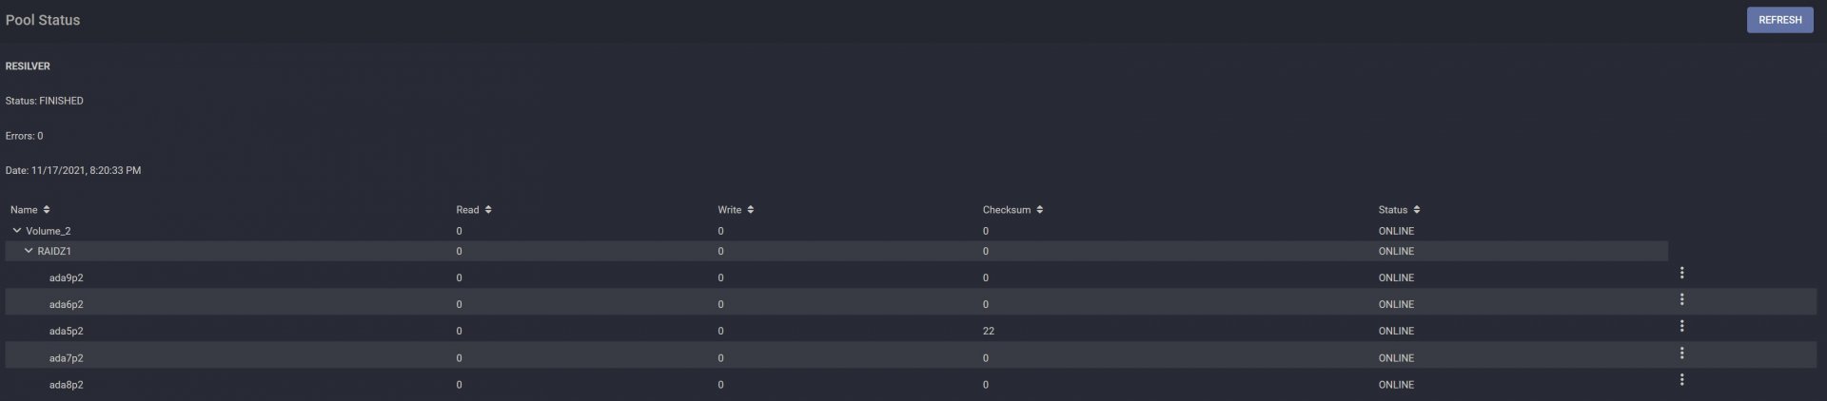Screen dimensions: 1827x401
Task: Open options menu for ada6p2 disk
Action: [1681, 299]
